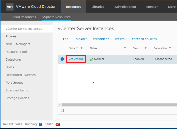Click the Failed tasks count badge
Screen dimensions: 177x129
(58, 124)
